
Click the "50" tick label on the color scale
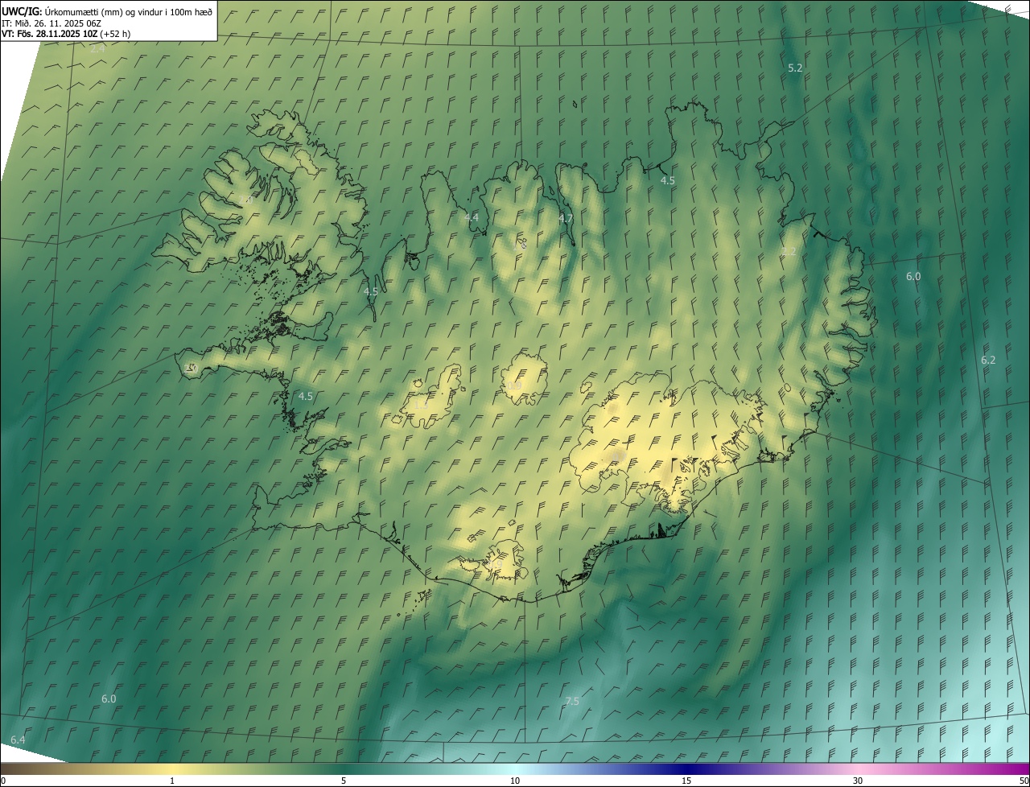coord(1023,781)
